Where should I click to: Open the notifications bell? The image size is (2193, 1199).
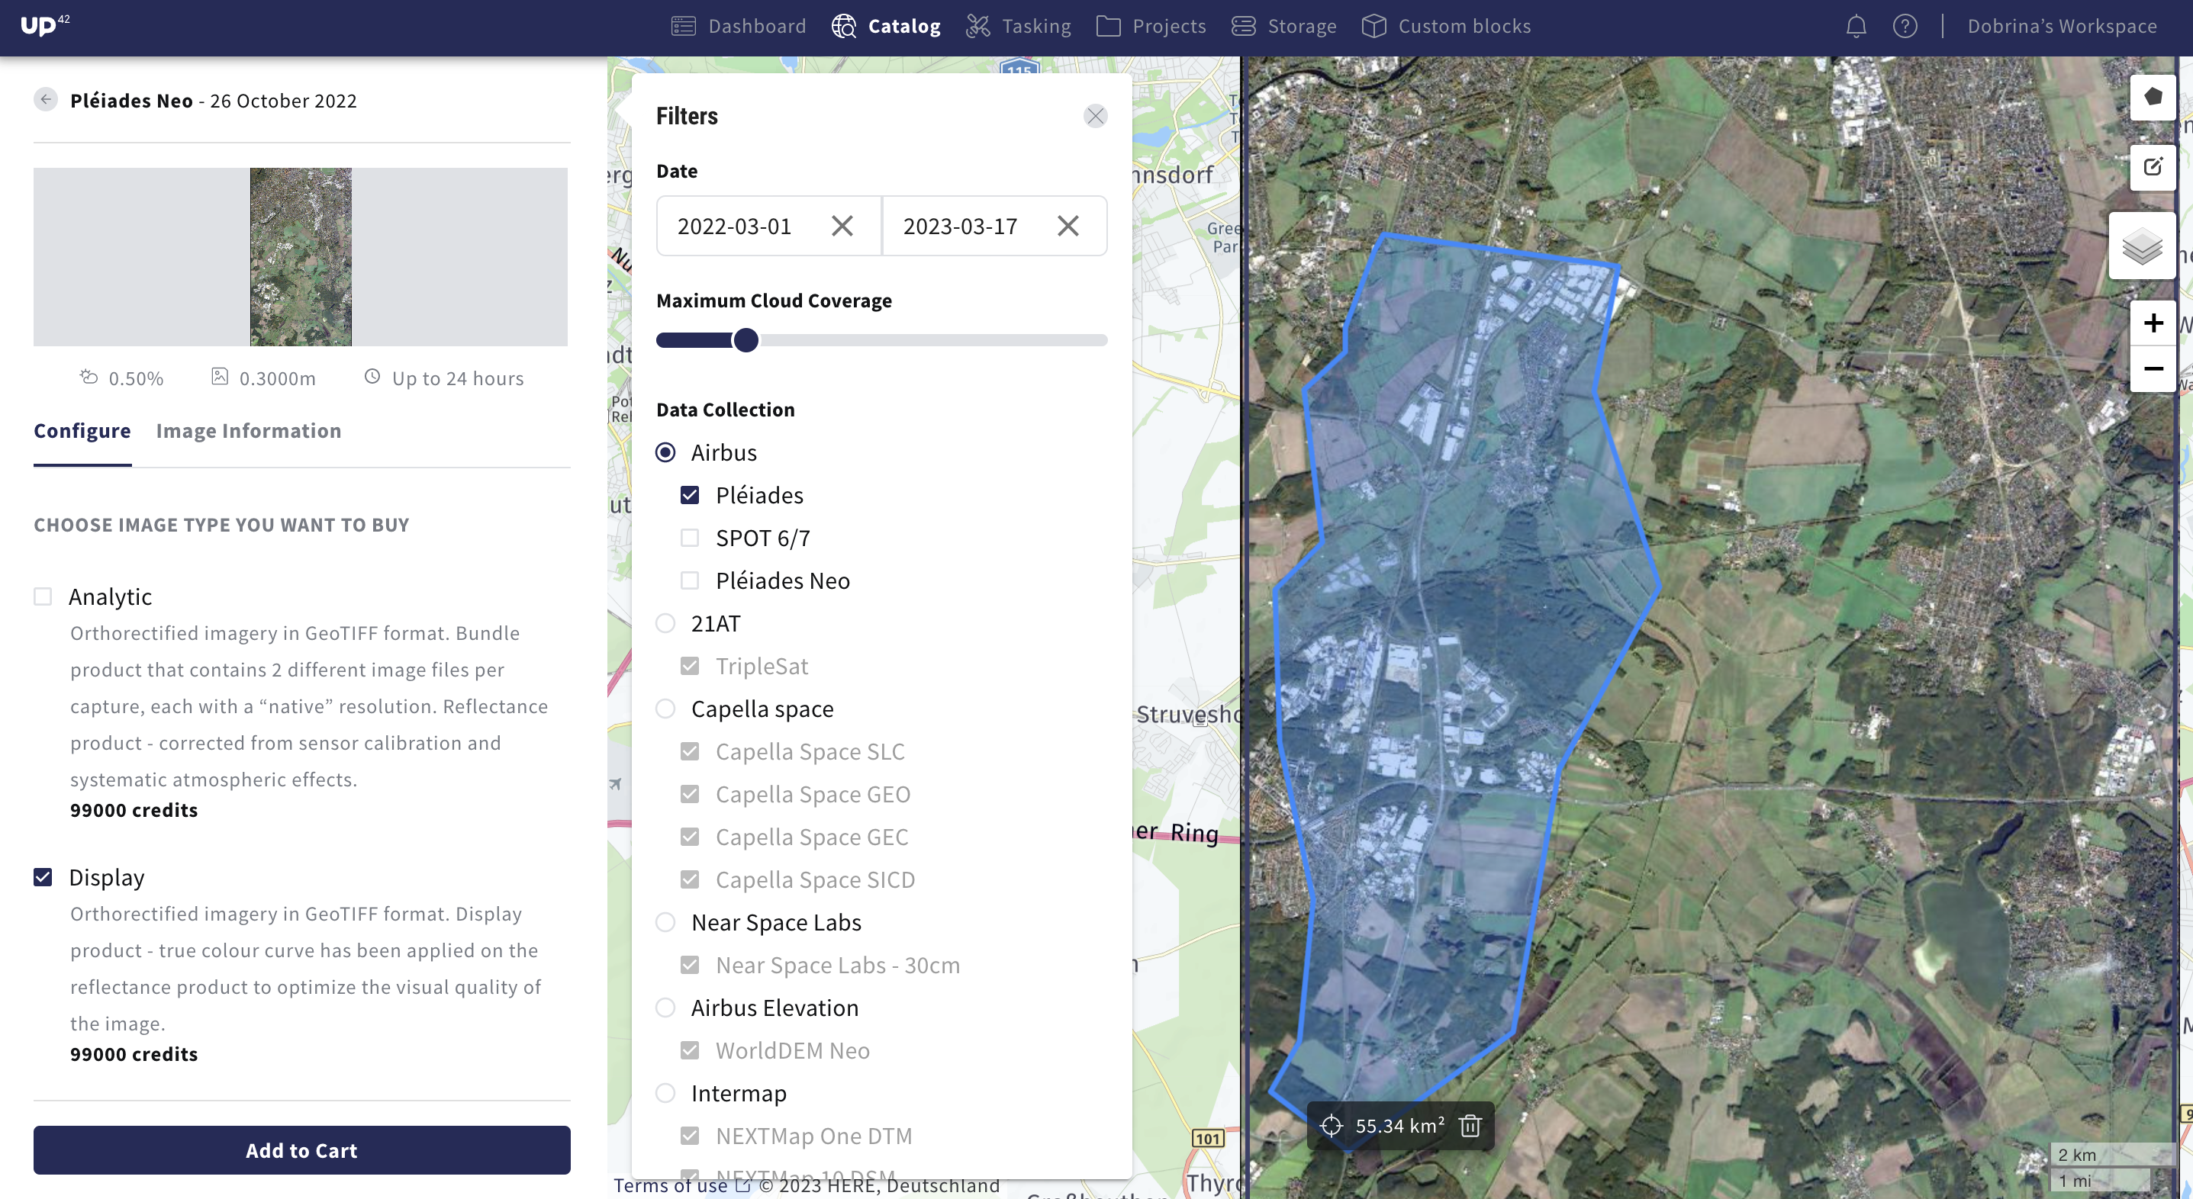(x=1856, y=27)
